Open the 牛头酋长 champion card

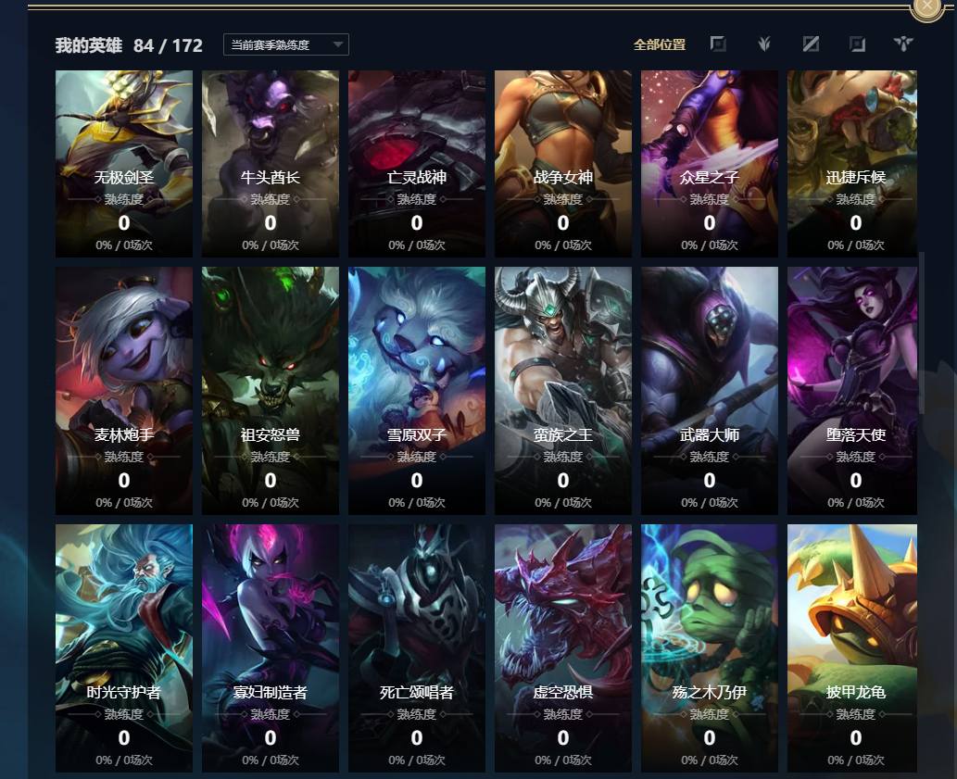click(271, 163)
